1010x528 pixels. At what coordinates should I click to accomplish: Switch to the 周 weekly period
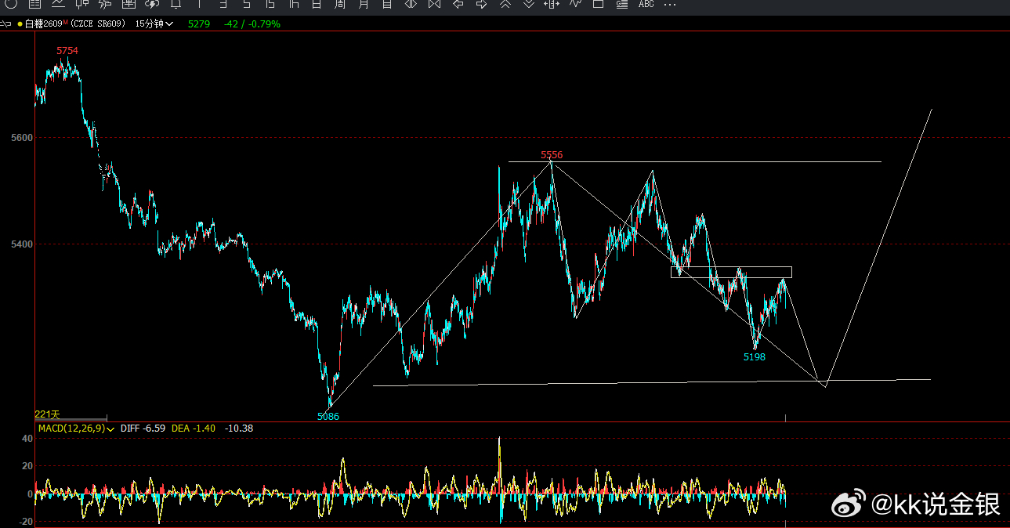pos(340,5)
